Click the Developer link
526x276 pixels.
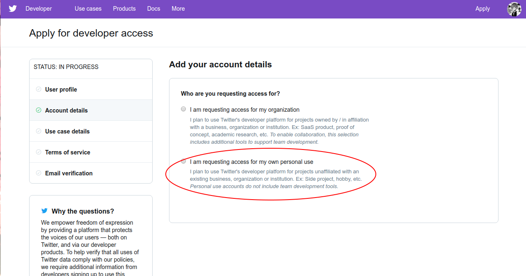pos(39,8)
